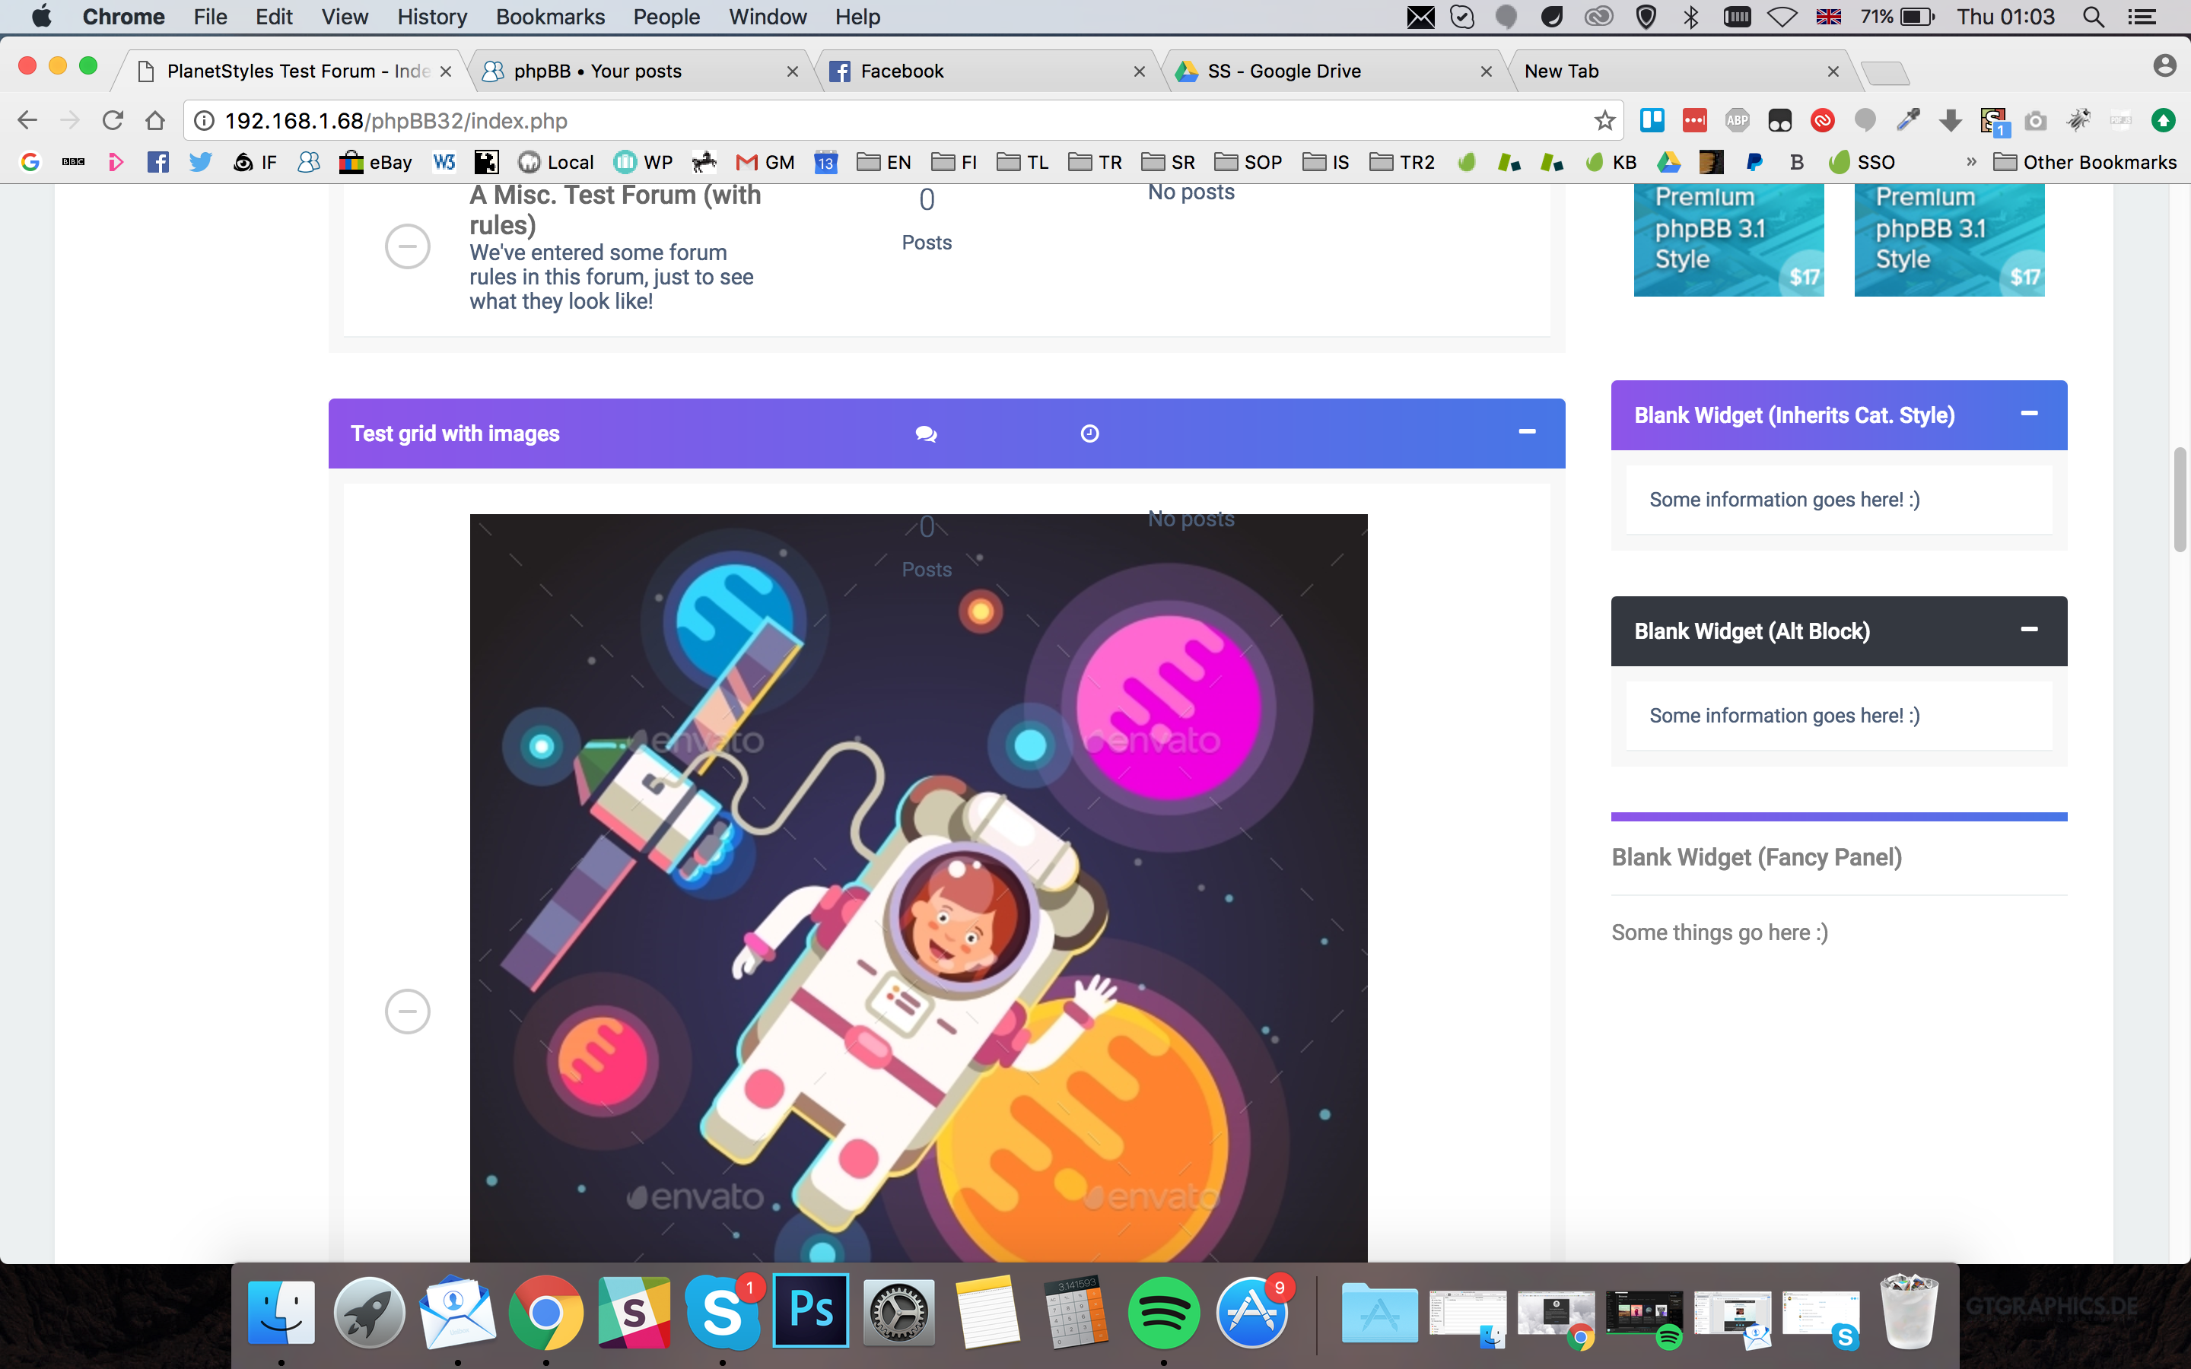
Task: Open the History menu
Action: click(x=432, y=16)
